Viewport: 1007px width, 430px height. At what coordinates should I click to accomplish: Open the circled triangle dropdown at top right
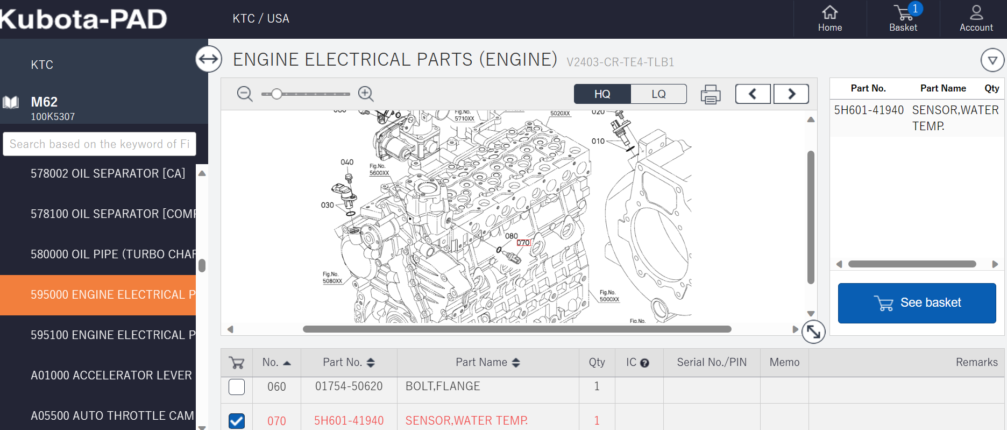click(992, 60)
